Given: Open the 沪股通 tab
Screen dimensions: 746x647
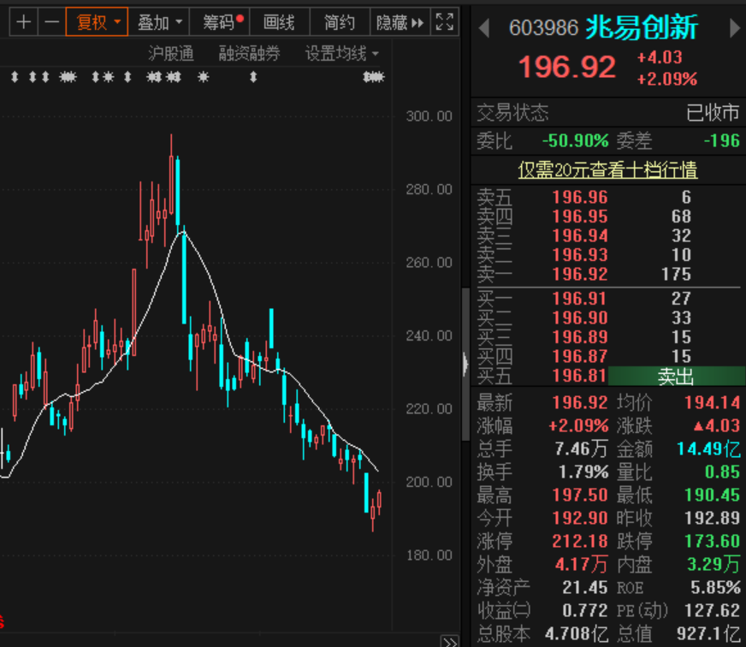Looking at the screenshot, I should tap(171, 53).
